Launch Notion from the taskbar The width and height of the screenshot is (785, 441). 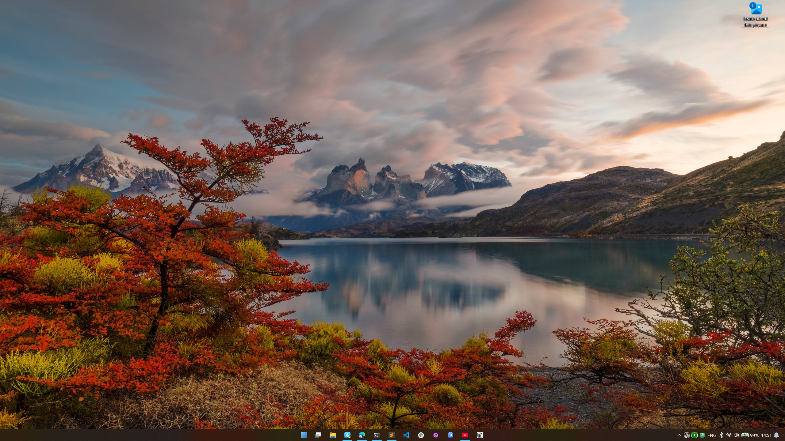[x=480, y=435]
